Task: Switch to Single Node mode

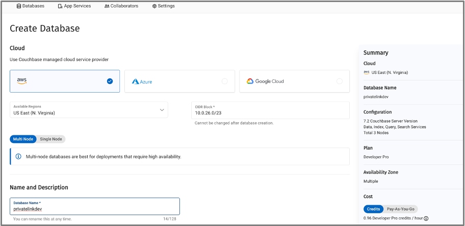Action: point(51,139)
